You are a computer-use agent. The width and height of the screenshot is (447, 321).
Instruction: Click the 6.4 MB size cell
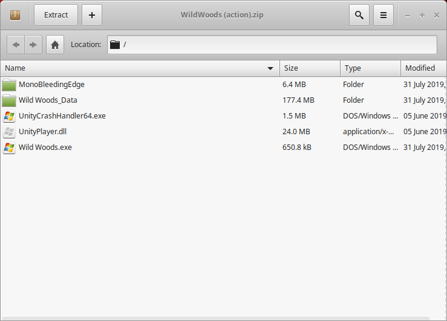[294, 85]
